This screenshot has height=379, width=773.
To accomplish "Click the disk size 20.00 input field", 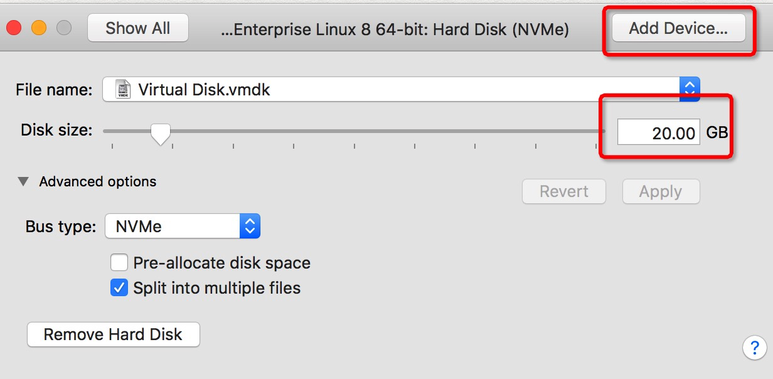I will pos(658,132).
